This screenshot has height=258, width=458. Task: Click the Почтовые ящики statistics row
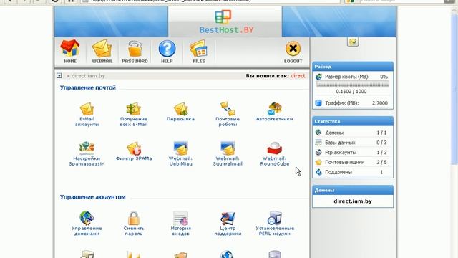(353, 162)
